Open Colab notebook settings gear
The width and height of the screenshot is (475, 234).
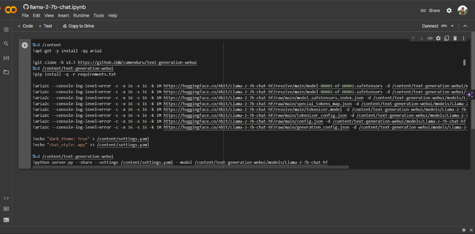pyautogui.click(x=449, y=10)
